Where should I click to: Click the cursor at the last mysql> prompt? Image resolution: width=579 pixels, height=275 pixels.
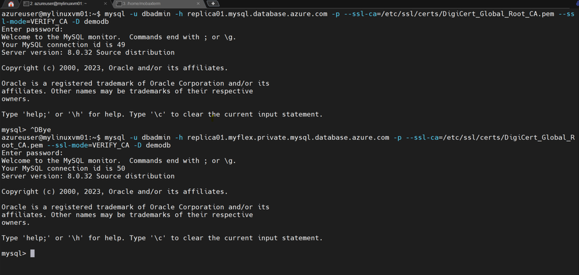pyautogui.click(x=32, y=253)
